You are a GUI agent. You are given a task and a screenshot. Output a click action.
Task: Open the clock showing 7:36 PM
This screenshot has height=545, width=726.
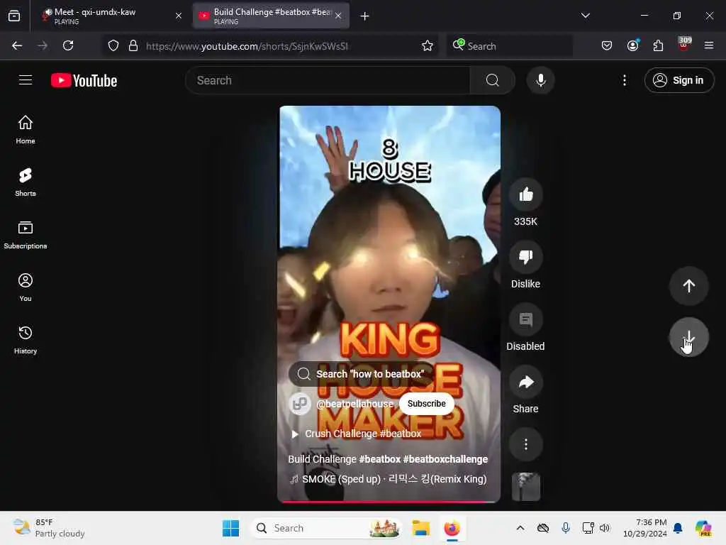[645, 528]
